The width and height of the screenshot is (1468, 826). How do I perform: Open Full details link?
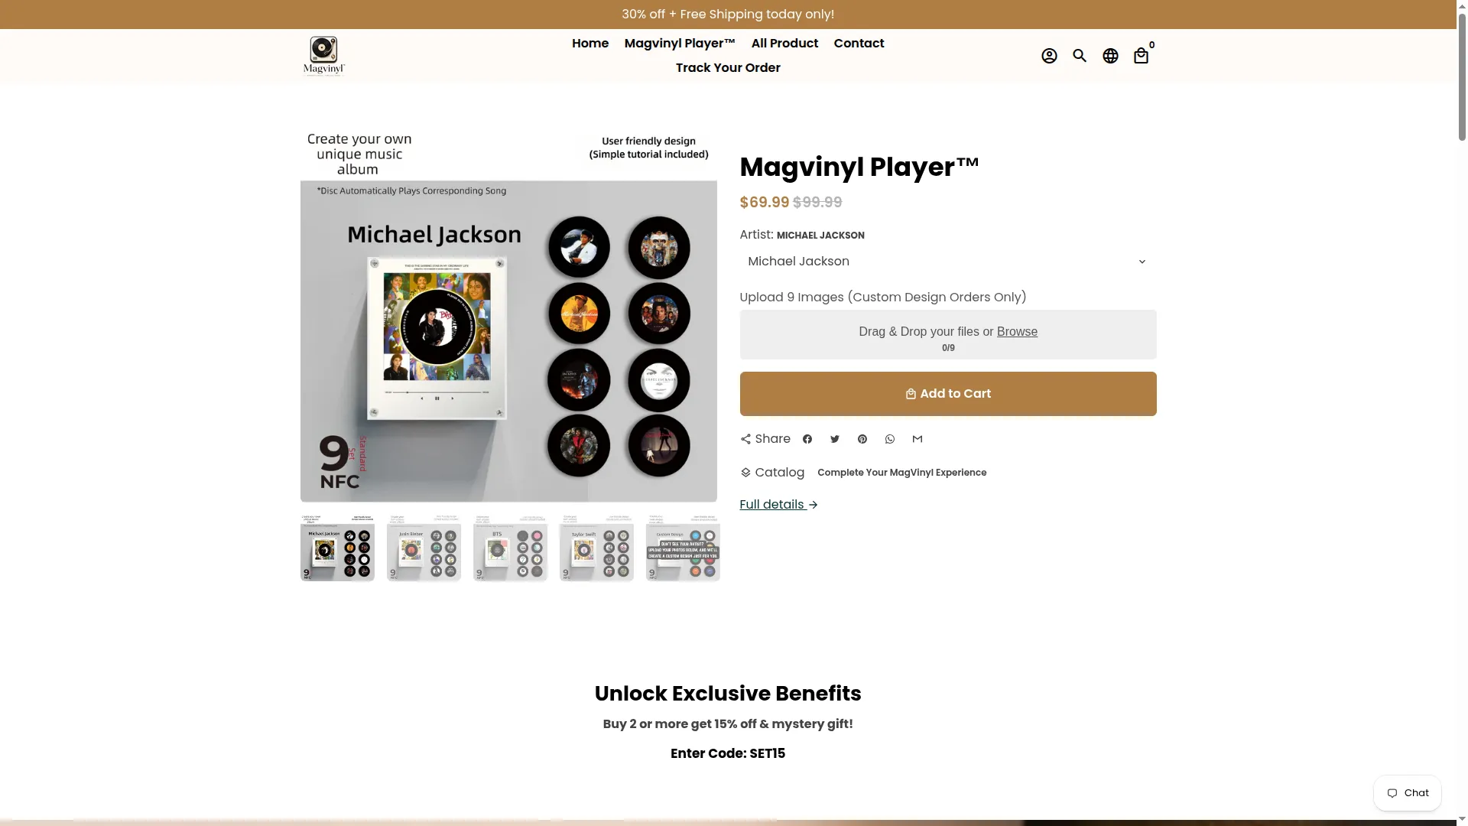pyautogui.click(x=778, y=505)
